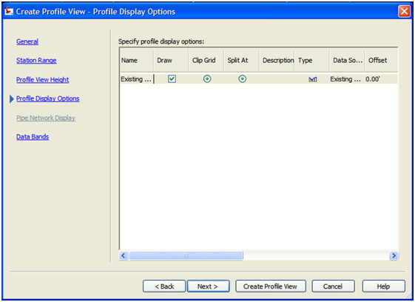Click the scrollbar right arrow
This screenshot has width=415, height=302.
coord(394,255)
